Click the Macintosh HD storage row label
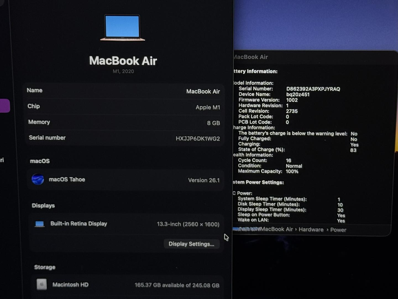398x299 pixels. 70,285
